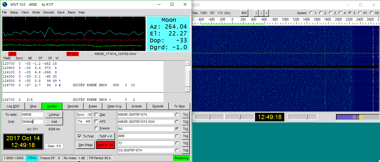The image size is (380, 162).
Task: Click the right arrow waterfall shift button
Action: 267,13
